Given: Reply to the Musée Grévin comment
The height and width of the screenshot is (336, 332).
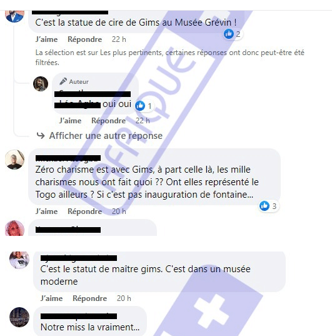Looking at the screenshot, I should point(84,39).
